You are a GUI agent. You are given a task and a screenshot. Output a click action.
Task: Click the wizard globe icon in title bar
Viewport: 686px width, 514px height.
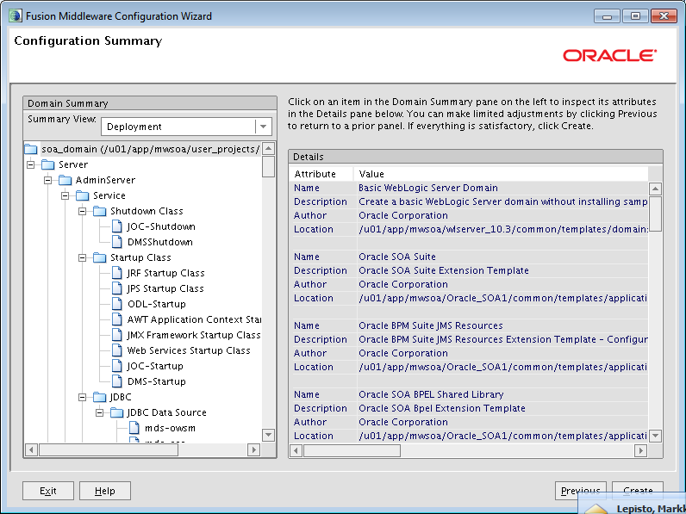click(x=16, y=16)
